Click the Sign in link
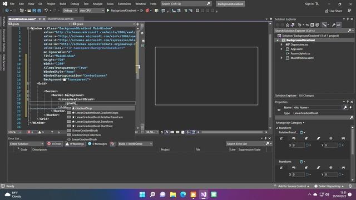356x200 pixels. click(x=309, y=4)
